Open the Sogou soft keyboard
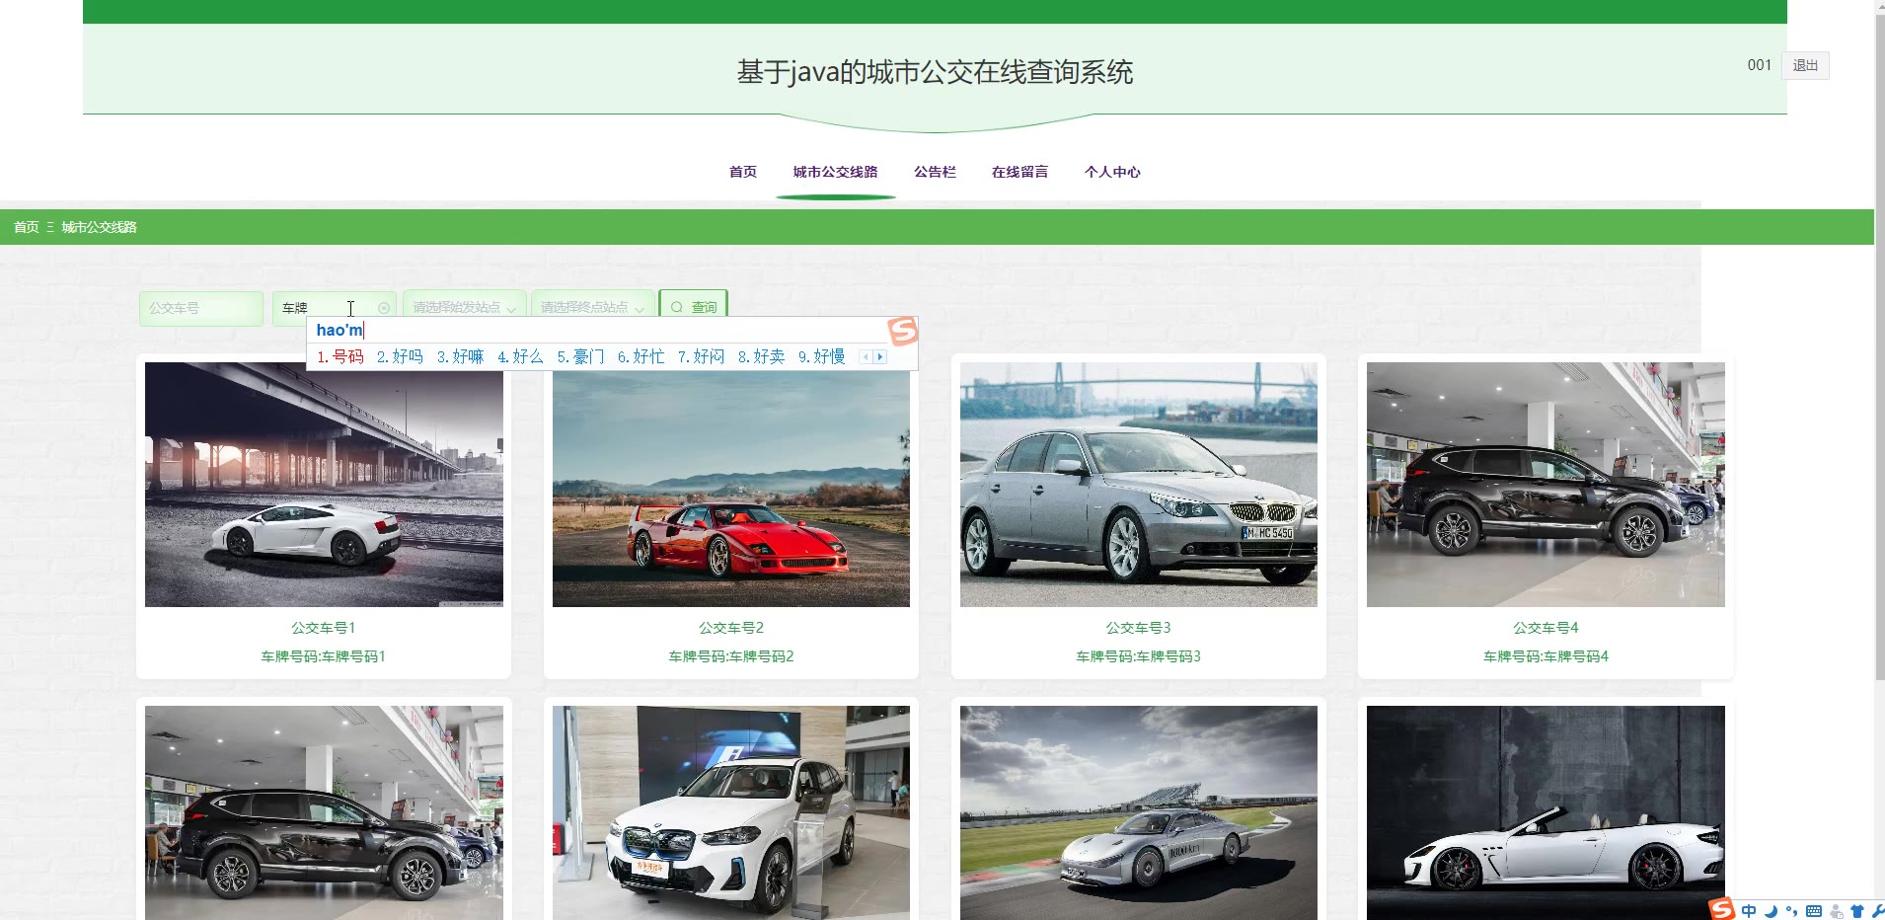 (x=1814, y=911)
